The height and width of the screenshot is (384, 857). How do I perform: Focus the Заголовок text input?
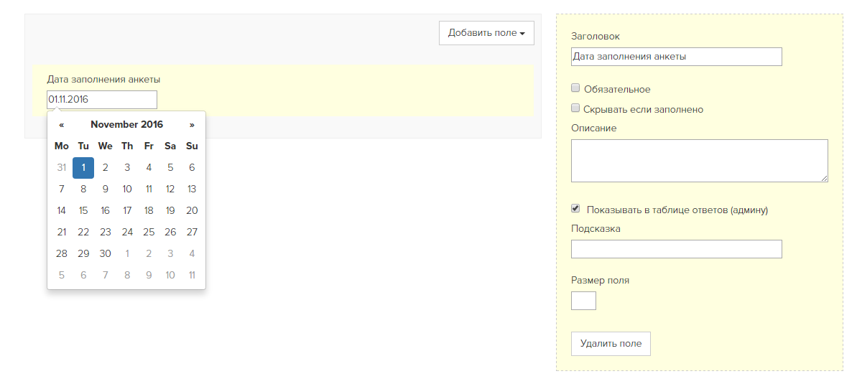click(x=676, y=56)
